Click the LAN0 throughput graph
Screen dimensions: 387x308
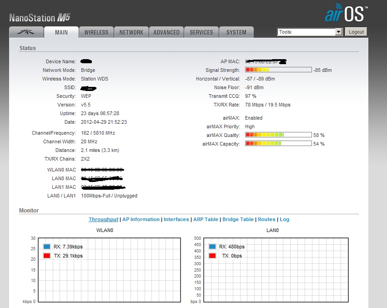pos(276,270)
